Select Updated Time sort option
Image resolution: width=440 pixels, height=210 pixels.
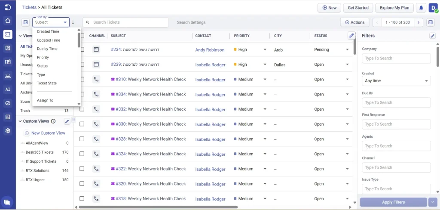(x=49, y=40)
